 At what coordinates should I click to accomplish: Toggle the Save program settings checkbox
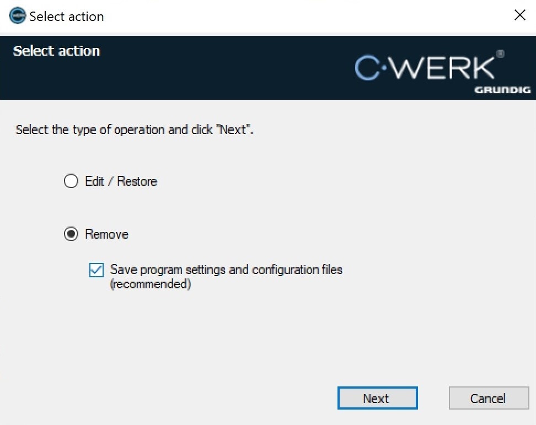point(97,270)
